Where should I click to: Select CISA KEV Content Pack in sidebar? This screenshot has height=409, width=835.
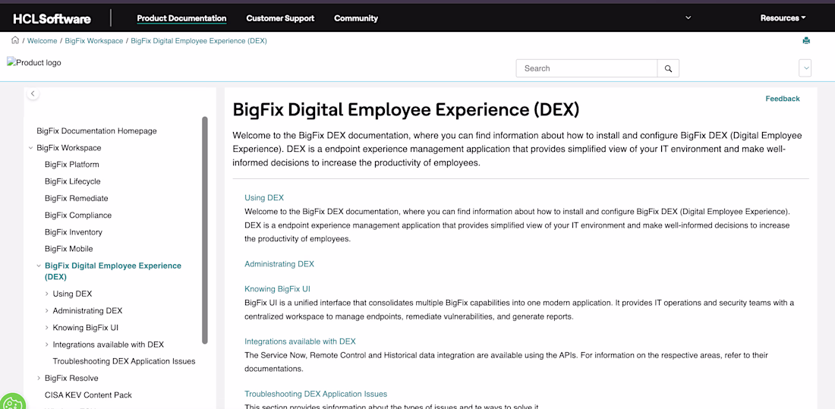click(x=88, y=395)
